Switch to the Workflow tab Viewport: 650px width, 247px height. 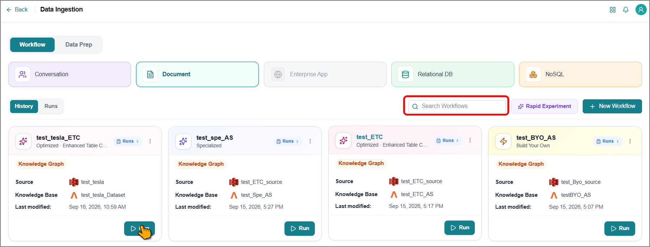33,45
